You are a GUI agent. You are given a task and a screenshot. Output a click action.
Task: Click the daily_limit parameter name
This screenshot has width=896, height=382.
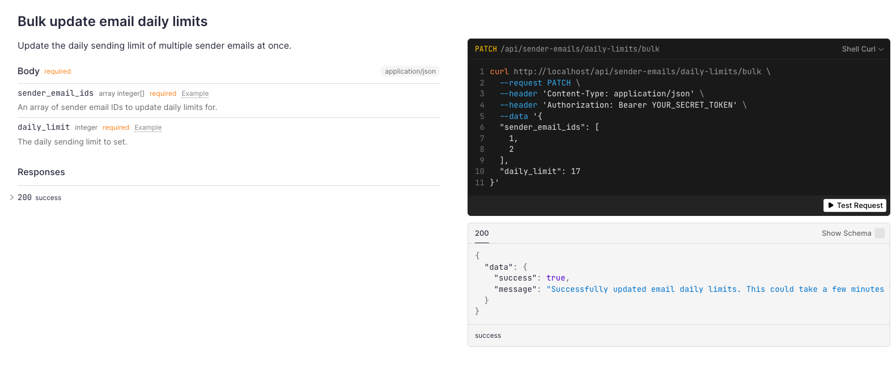pyautogui.click(x=44, y=128)
